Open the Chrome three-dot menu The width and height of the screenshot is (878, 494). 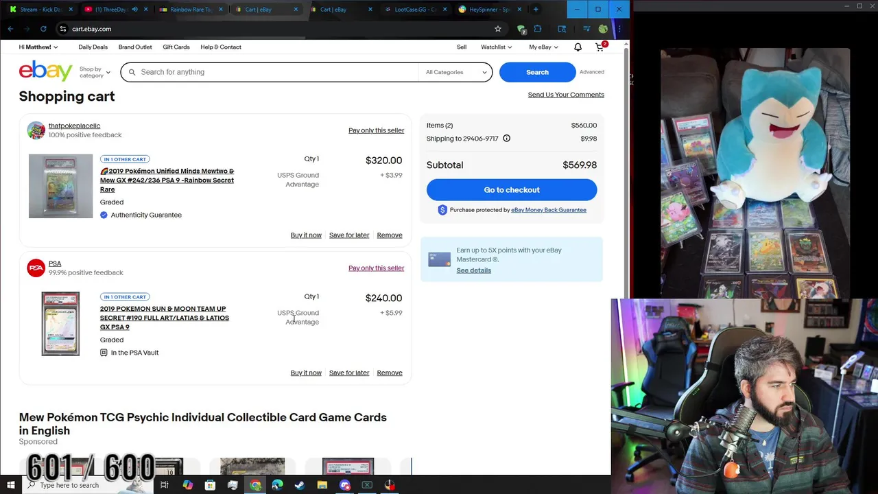(x=619, y=29)
